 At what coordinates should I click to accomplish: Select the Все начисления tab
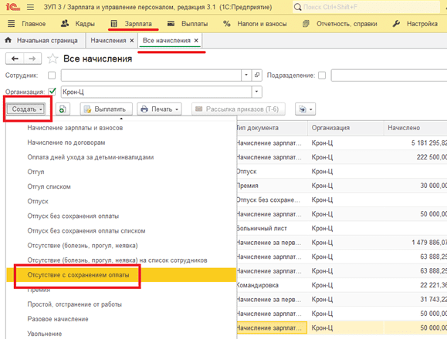pos(167,41)
